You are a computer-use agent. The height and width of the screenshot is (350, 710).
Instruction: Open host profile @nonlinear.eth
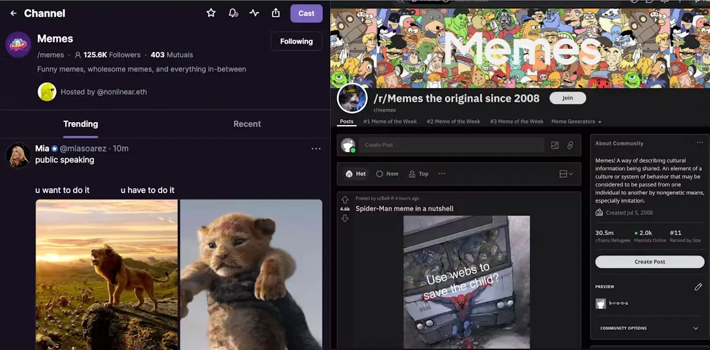click(122, 92)
